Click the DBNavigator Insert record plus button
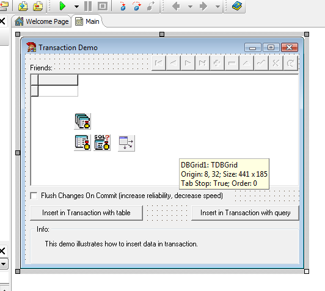The image size is (325, 291). coord(217,63)
